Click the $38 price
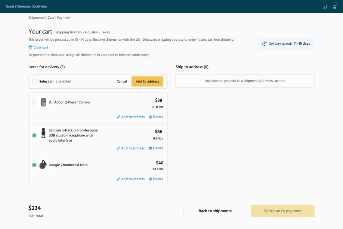343x229 pixels. click(159, 100)
